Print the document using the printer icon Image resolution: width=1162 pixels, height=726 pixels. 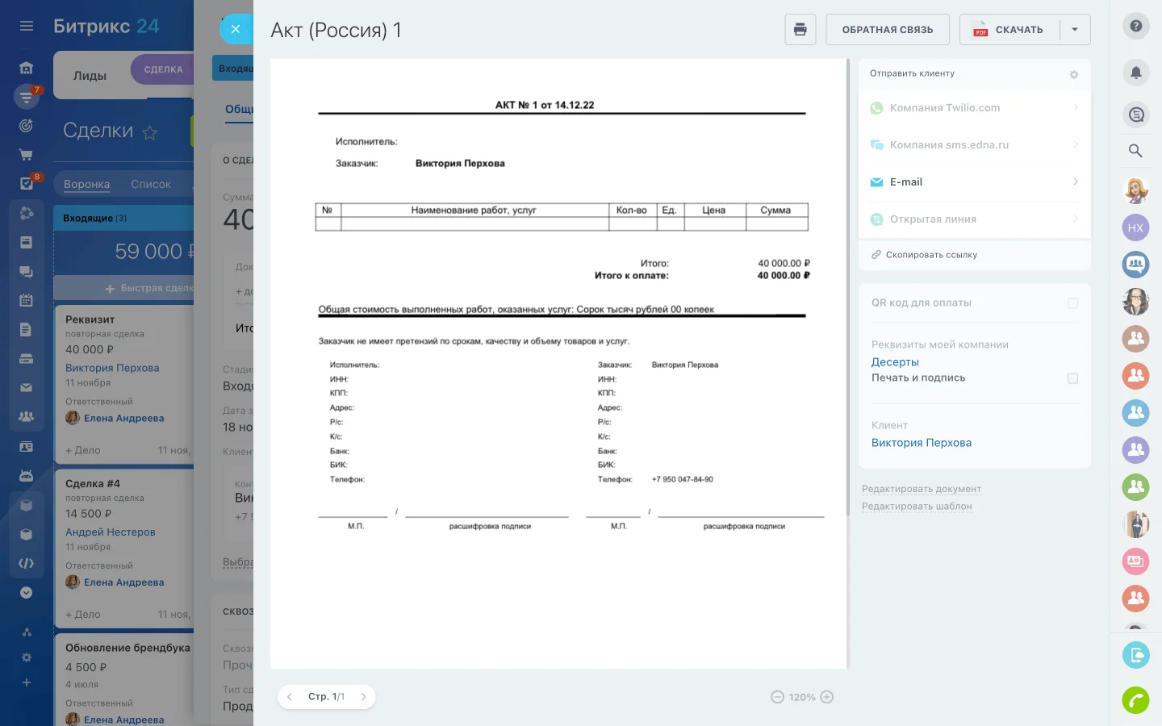point(800,29)
